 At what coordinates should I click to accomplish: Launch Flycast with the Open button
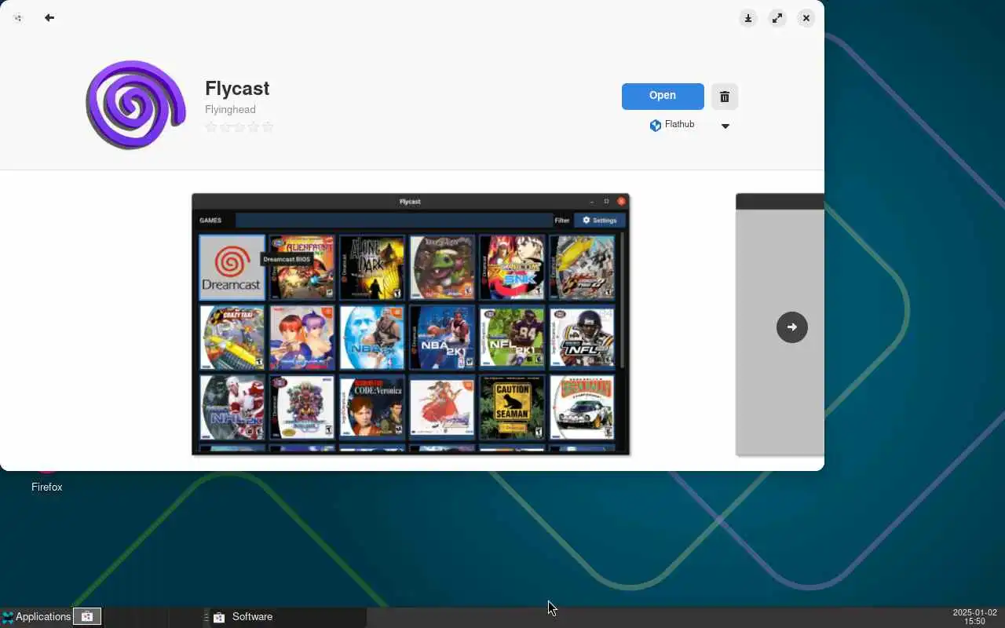coord(663,96)
